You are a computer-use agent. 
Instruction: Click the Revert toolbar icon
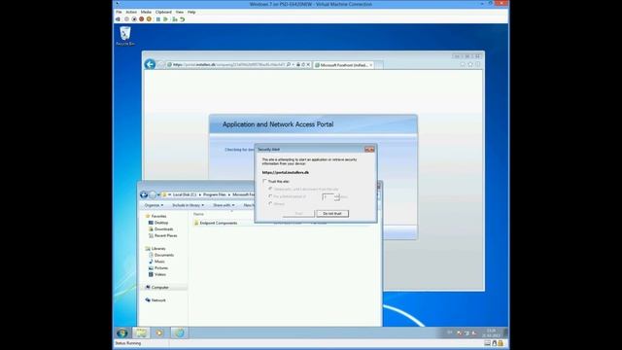[182, 19]
